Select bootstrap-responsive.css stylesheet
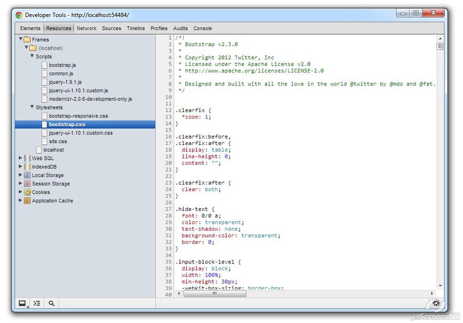The width and height of the screenshot is (463, 323). [x=78, y=116]
